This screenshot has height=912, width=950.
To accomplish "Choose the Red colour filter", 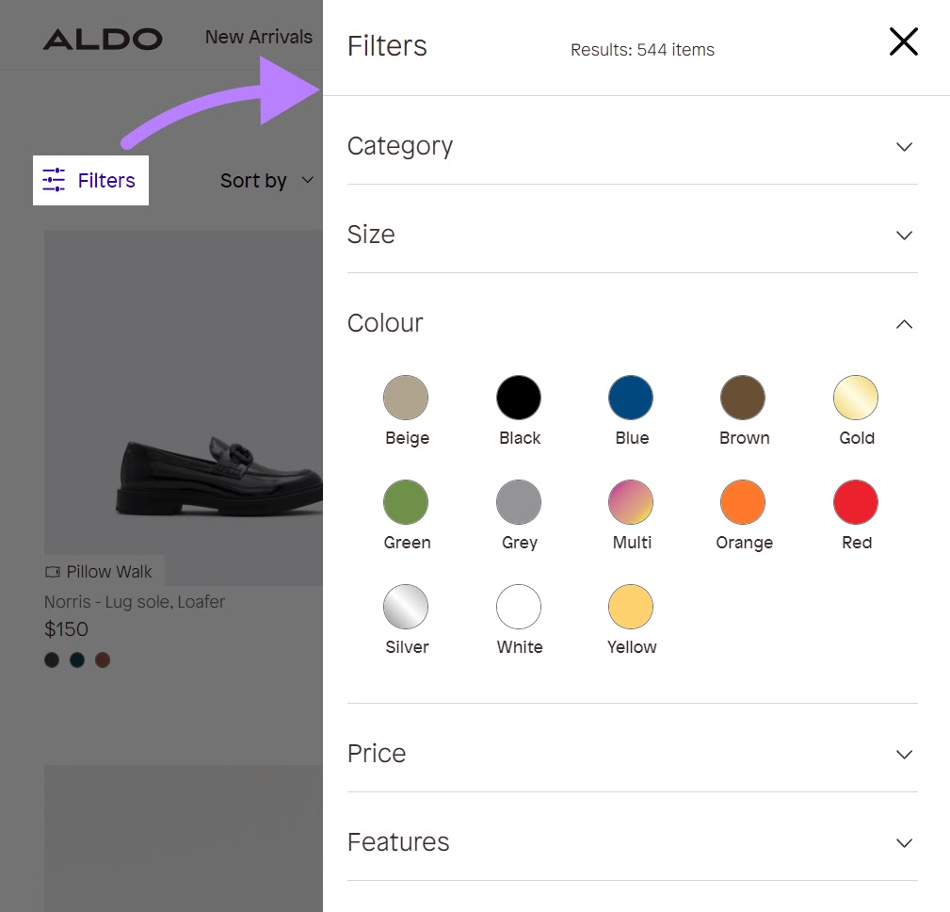I will 856,501.
